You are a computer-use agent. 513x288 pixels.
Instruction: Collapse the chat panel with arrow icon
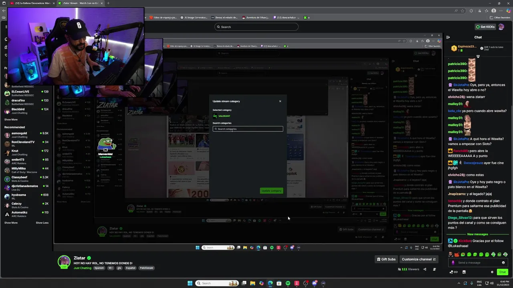pyautogui.click(x=448, y=37)
